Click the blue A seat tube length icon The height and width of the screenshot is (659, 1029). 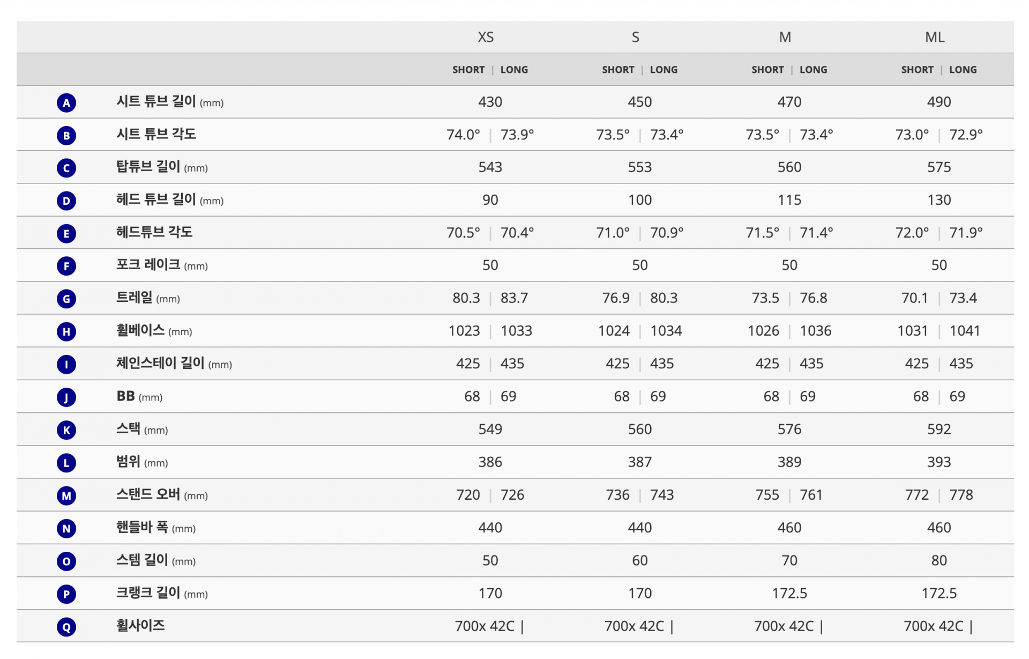coord(66,102)
